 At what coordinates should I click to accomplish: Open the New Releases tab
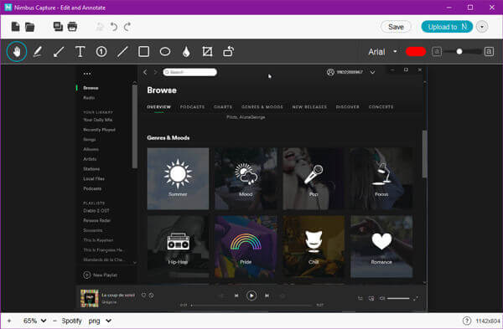(309, 106)
